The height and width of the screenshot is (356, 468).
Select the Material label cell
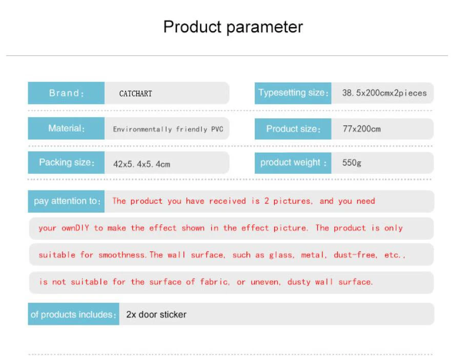coord(66,128)
